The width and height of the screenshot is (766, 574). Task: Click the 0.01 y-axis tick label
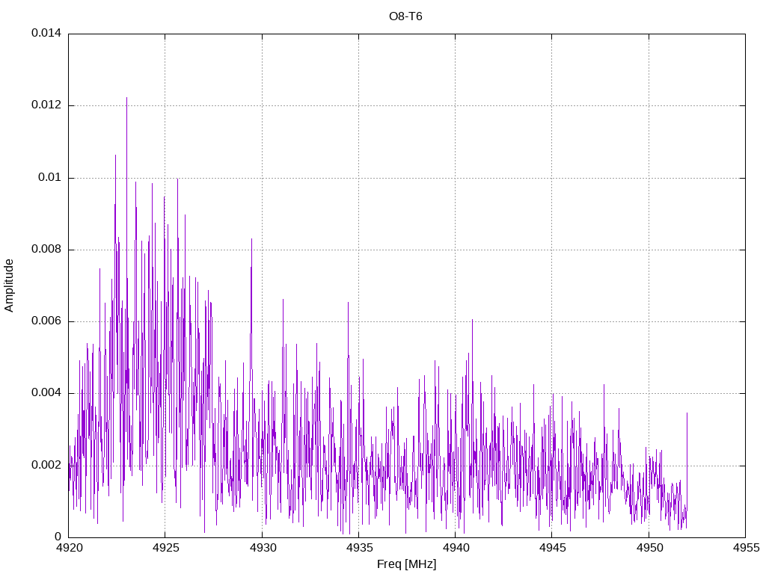pyautogui.click(x=49, y=178)
